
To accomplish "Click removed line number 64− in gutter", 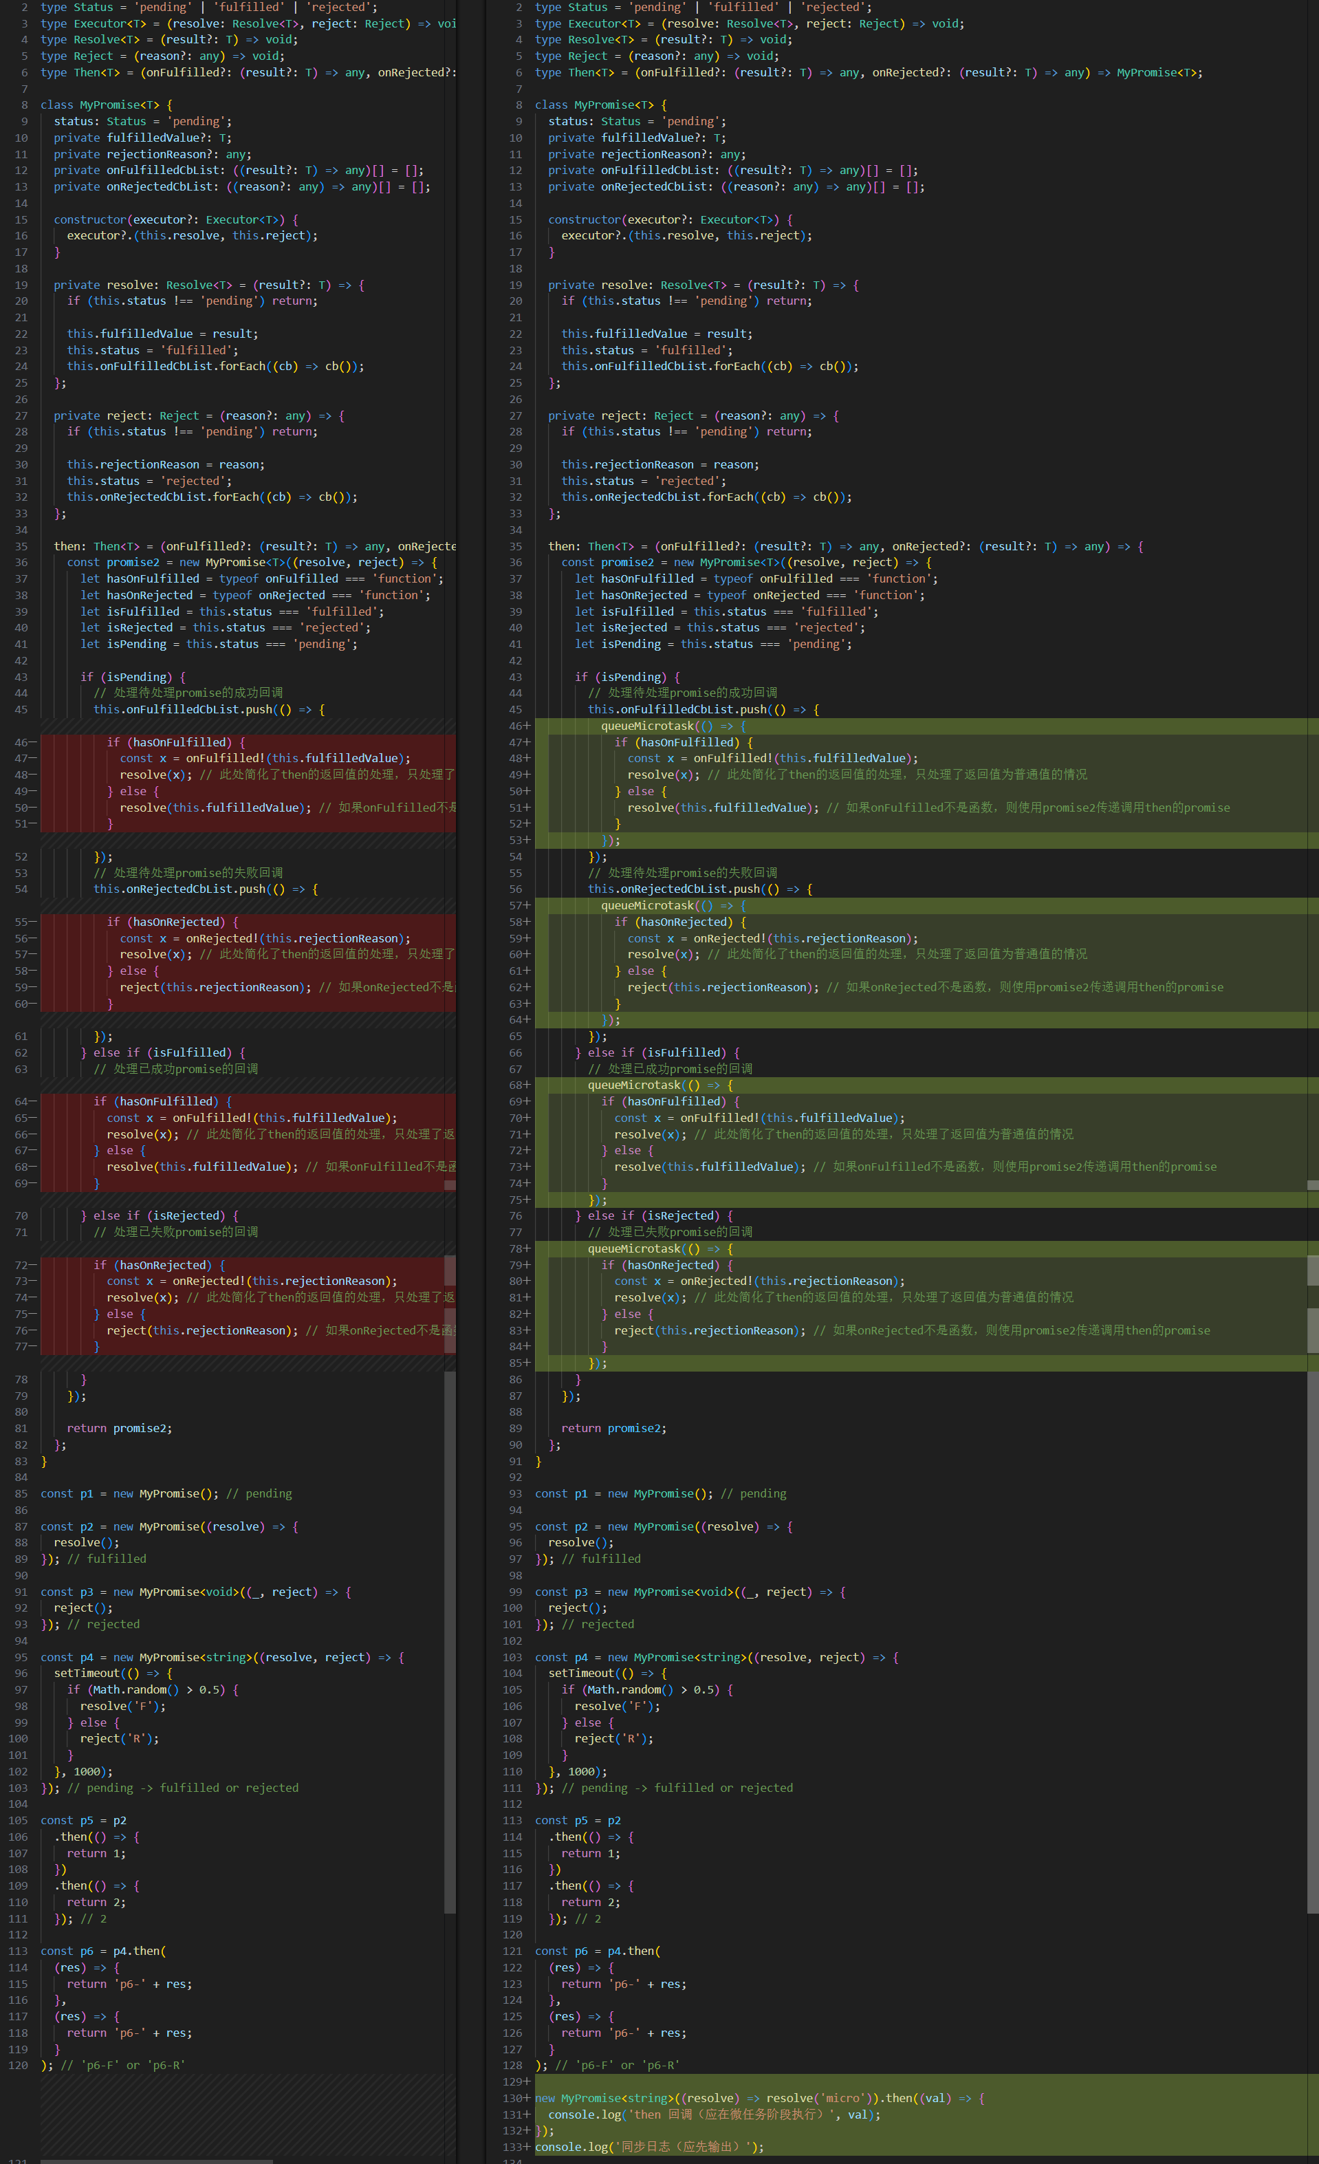I will 25,1101.
